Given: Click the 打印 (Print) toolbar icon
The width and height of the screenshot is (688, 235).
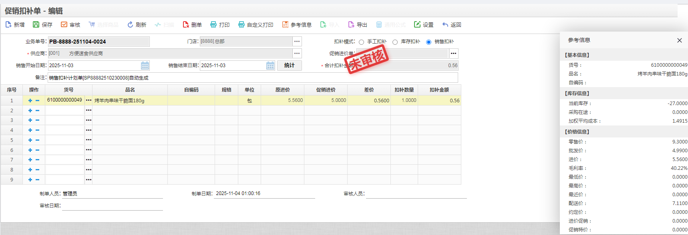Looking at the screenshot, I should pyautogui.click(x=213, y=25).
